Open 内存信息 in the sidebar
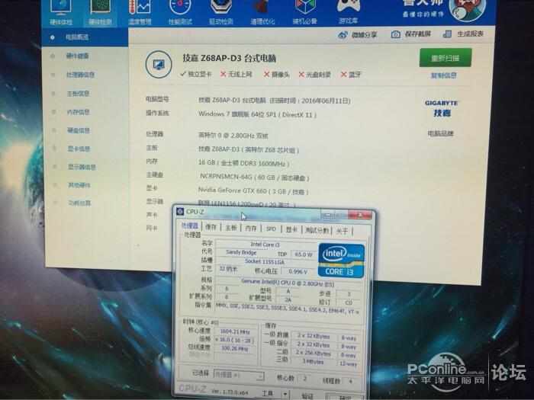 pos(79,112)
